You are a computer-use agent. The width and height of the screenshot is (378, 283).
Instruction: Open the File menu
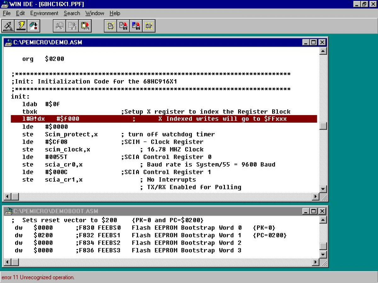(x=6, y=13)
